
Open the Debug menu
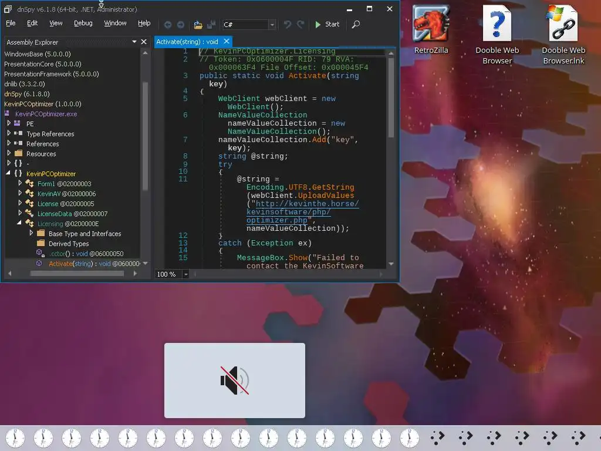click(x=83, y=23)
